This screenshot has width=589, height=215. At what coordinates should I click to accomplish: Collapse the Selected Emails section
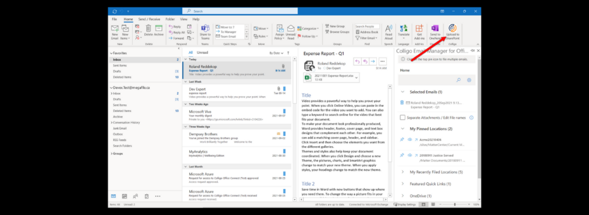[x=403, y=92]
